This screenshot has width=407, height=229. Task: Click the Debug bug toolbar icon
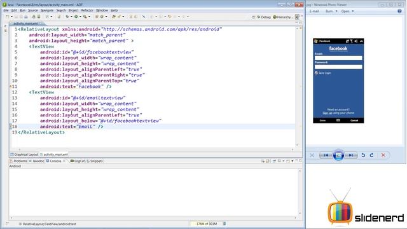pos(67,17)
